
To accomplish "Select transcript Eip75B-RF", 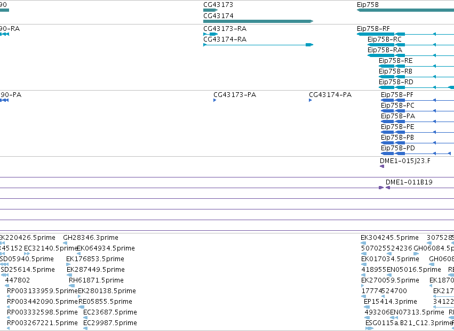I will click(373, 29).
